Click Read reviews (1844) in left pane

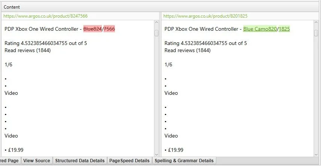pyautogui.click(x=27, y=50)
